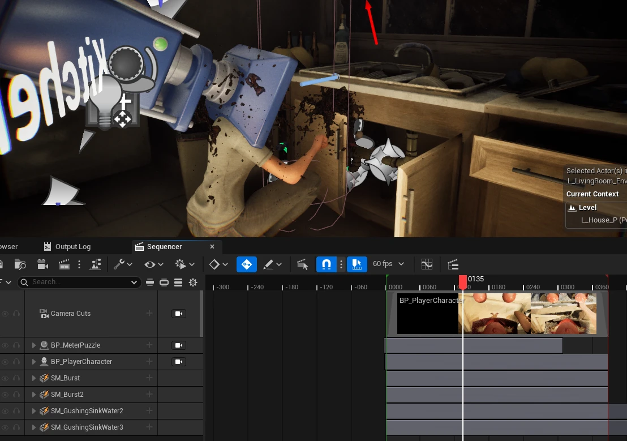Viewport: 627px width, 441px height.
Task: Click the plus button on SM_GushingSinkWater3
Action: click(149, 427)
